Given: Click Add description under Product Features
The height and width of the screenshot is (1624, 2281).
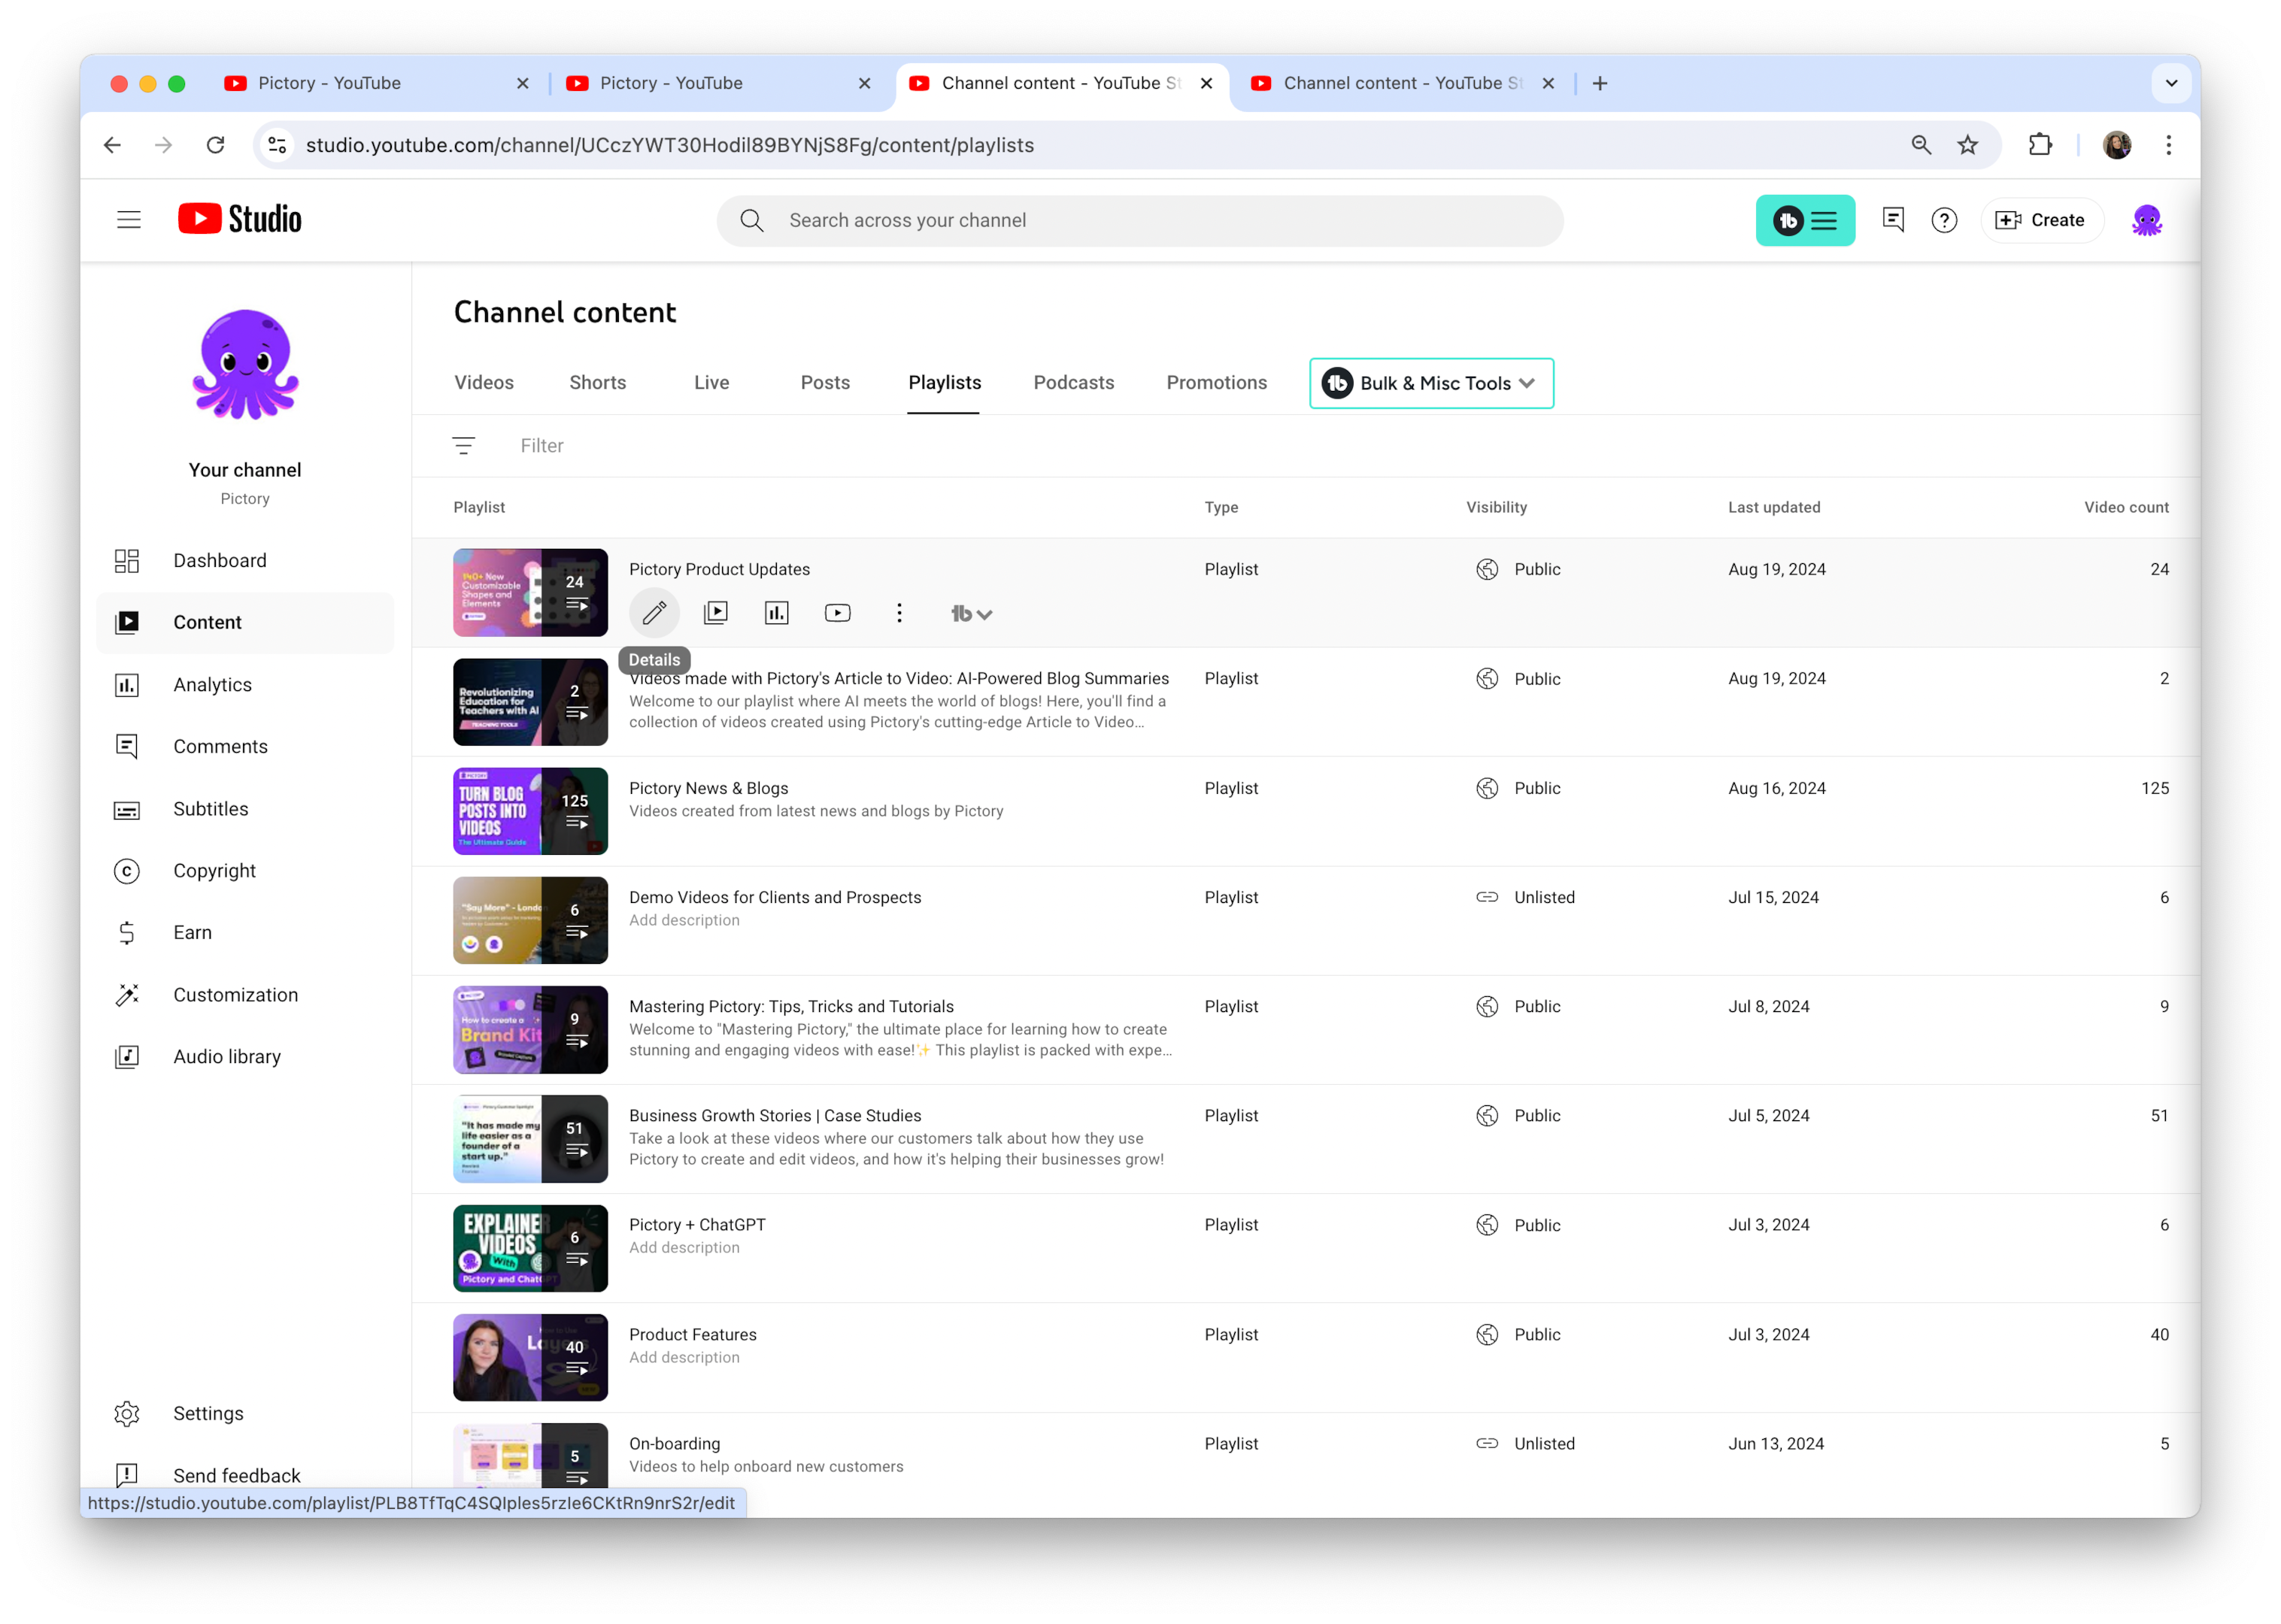Looking at the screenshot, I should (x=684, y=1357).
